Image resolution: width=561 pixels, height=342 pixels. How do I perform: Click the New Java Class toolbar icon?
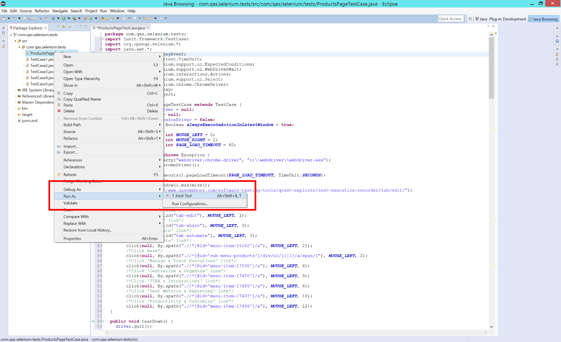[91, 18]
